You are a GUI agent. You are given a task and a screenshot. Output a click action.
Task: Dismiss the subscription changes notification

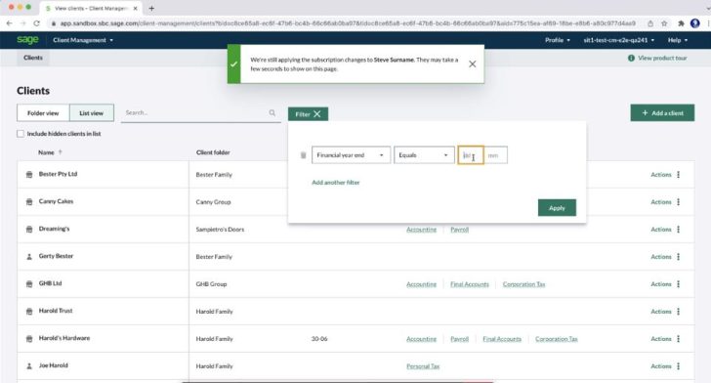tap(472, 64)
